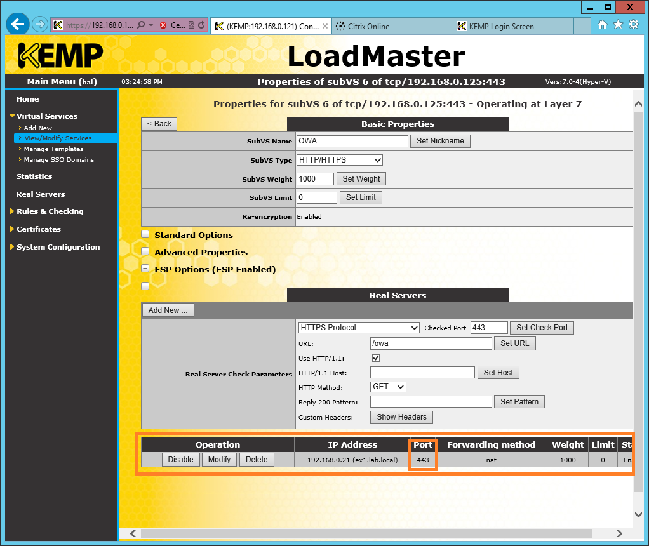Viewport: 649px width, 546px height.
Task: Click the Set Host button
Action: pos(498,373)
